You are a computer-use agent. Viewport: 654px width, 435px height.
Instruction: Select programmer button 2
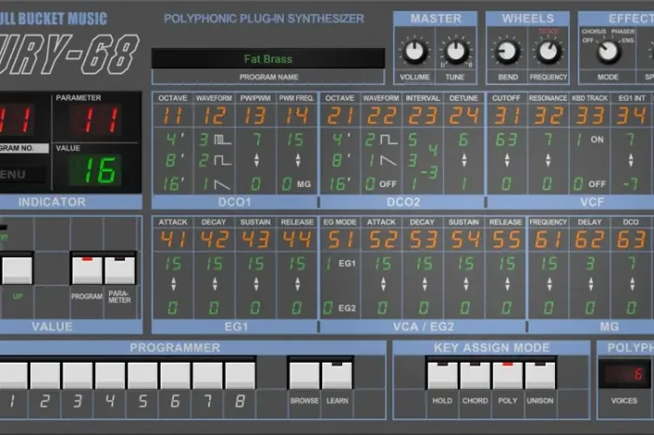pos(45,375)
